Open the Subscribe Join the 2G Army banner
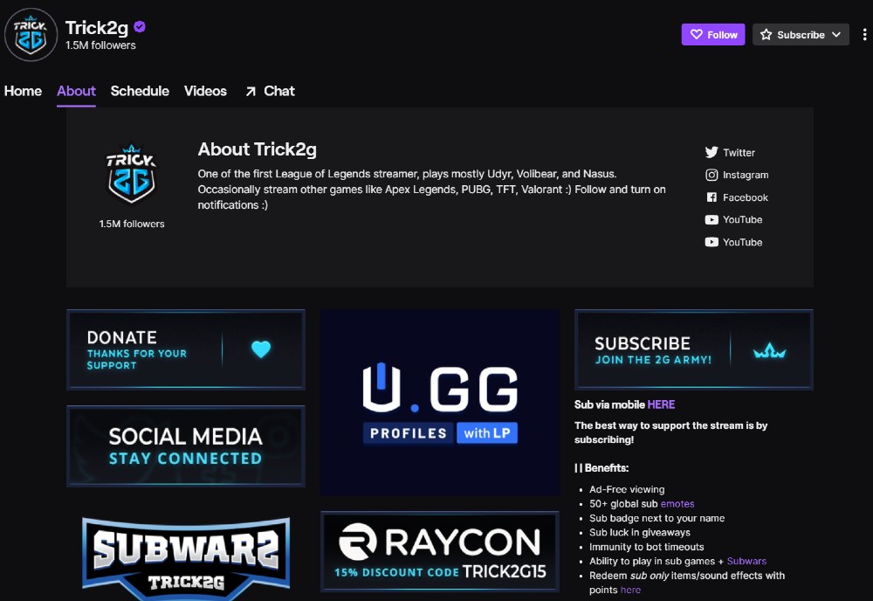This screenshot has width=873, height=601. [x=694, y=349]
